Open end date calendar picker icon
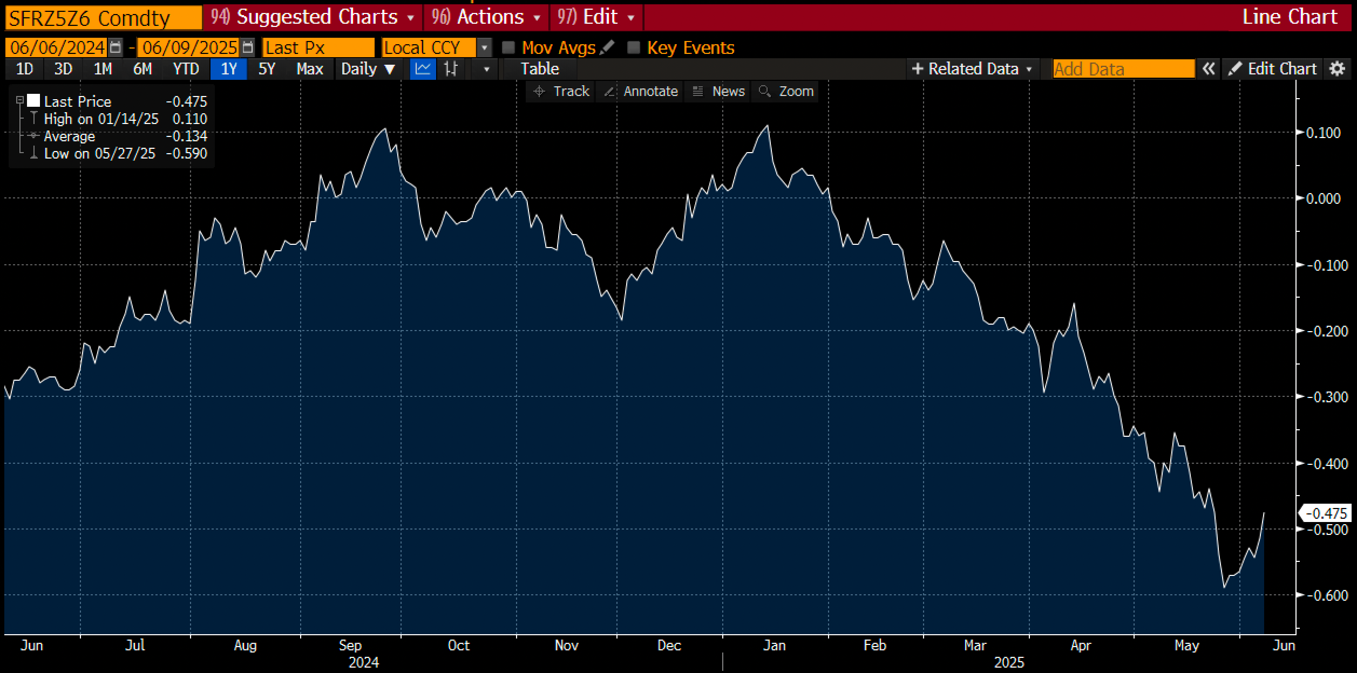Viewport: 1357px width, 673px height. click(x=248, y=47)
